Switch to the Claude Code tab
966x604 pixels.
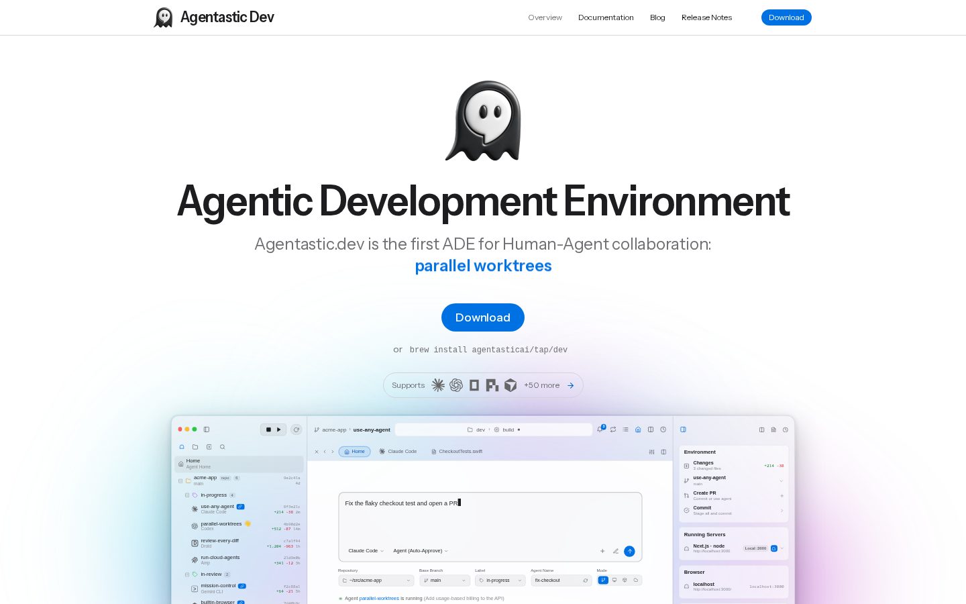(x=398, y=452)
